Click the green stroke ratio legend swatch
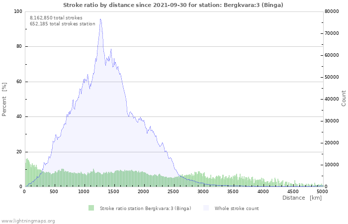 [91, 208]
